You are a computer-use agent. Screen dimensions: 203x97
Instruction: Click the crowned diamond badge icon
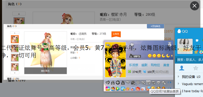pos(138,82)
